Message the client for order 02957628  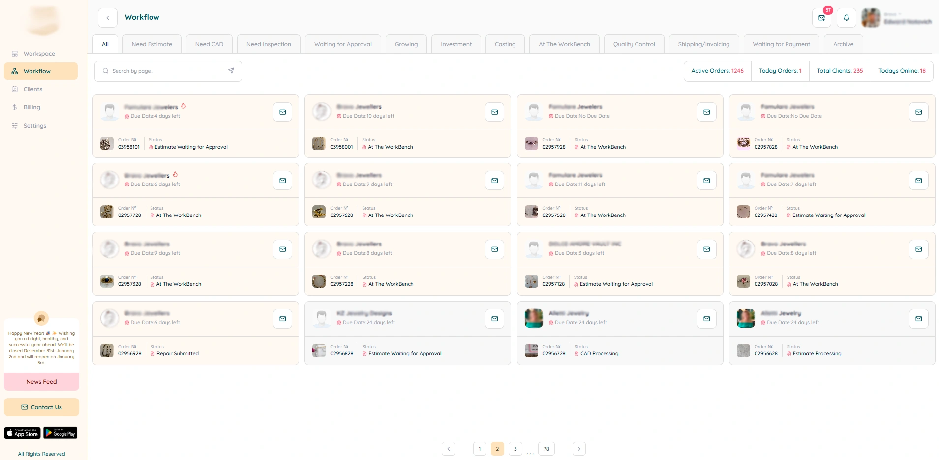495,181
